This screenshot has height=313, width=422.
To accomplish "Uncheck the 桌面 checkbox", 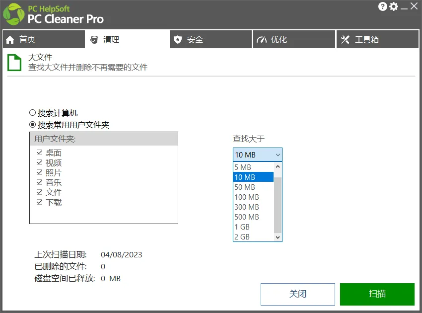I will click(x=40, y=153).
